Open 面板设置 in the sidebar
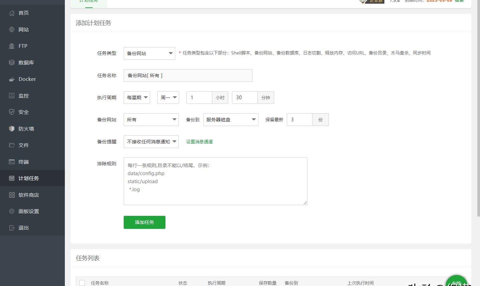The image size is (480, 286). 32,211
